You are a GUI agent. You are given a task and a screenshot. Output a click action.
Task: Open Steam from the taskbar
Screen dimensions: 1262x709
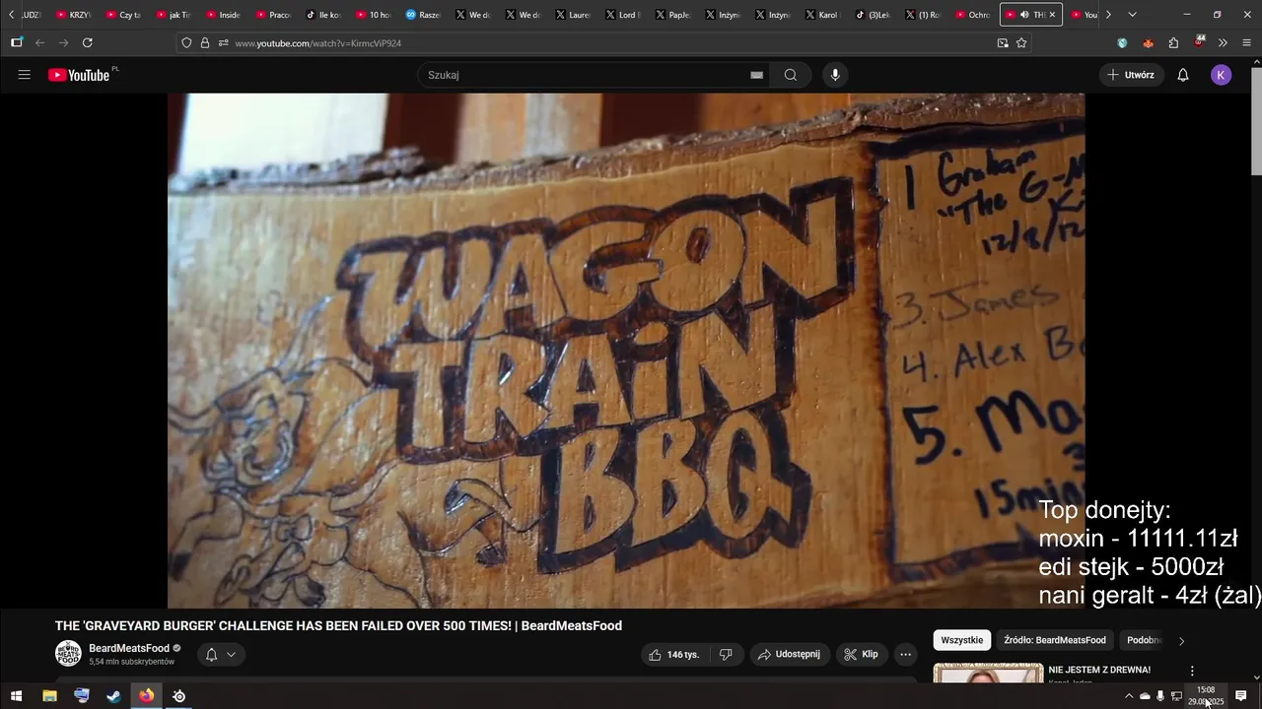113,696
